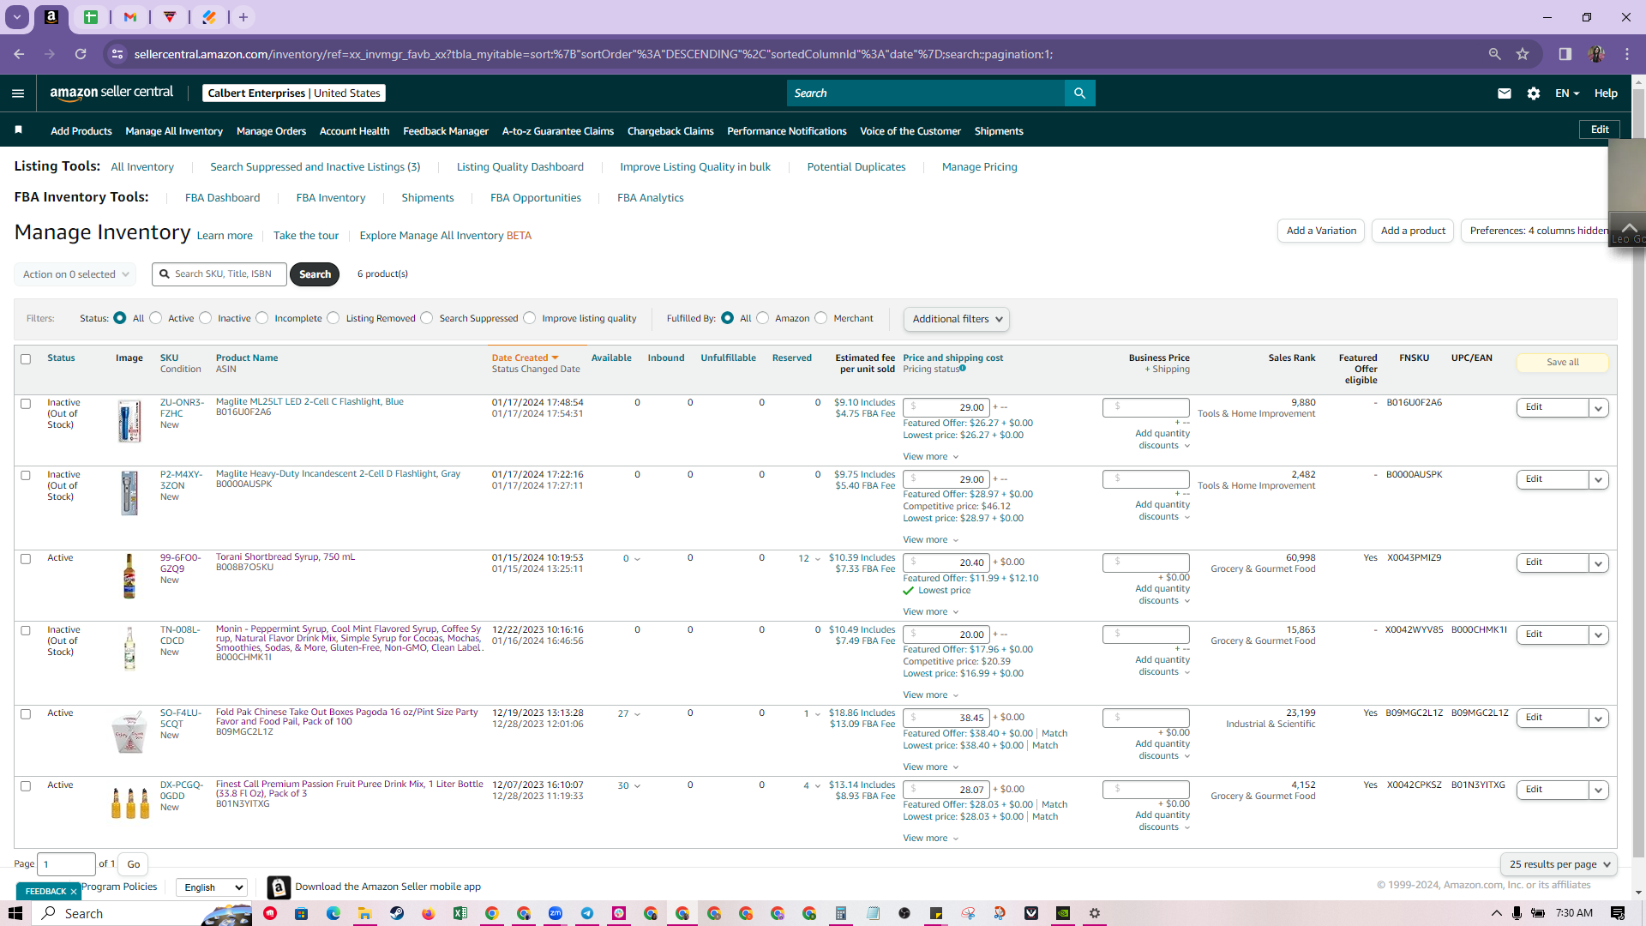
Task: Select the Search Suppressed status radio
Action: click(x=427, y=318)
